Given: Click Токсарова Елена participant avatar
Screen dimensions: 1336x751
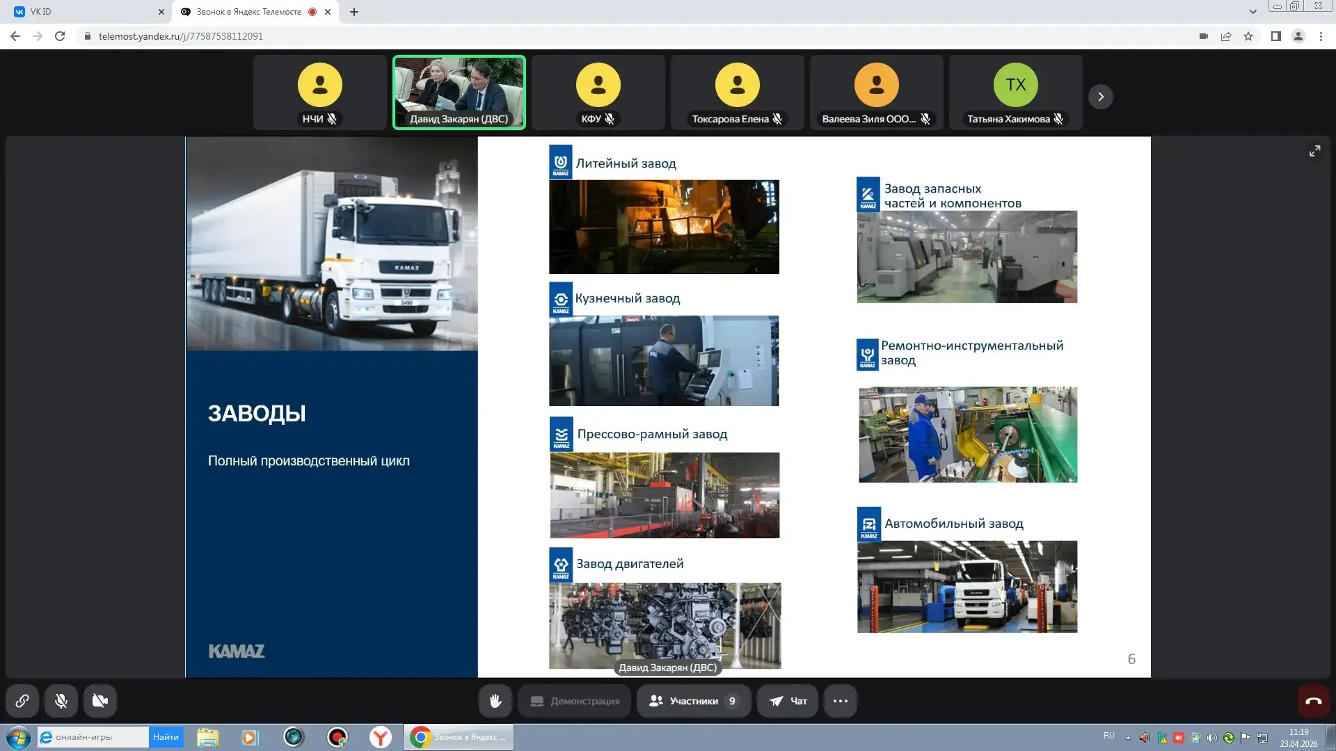Looking at the screenshot, I should 738,85.
